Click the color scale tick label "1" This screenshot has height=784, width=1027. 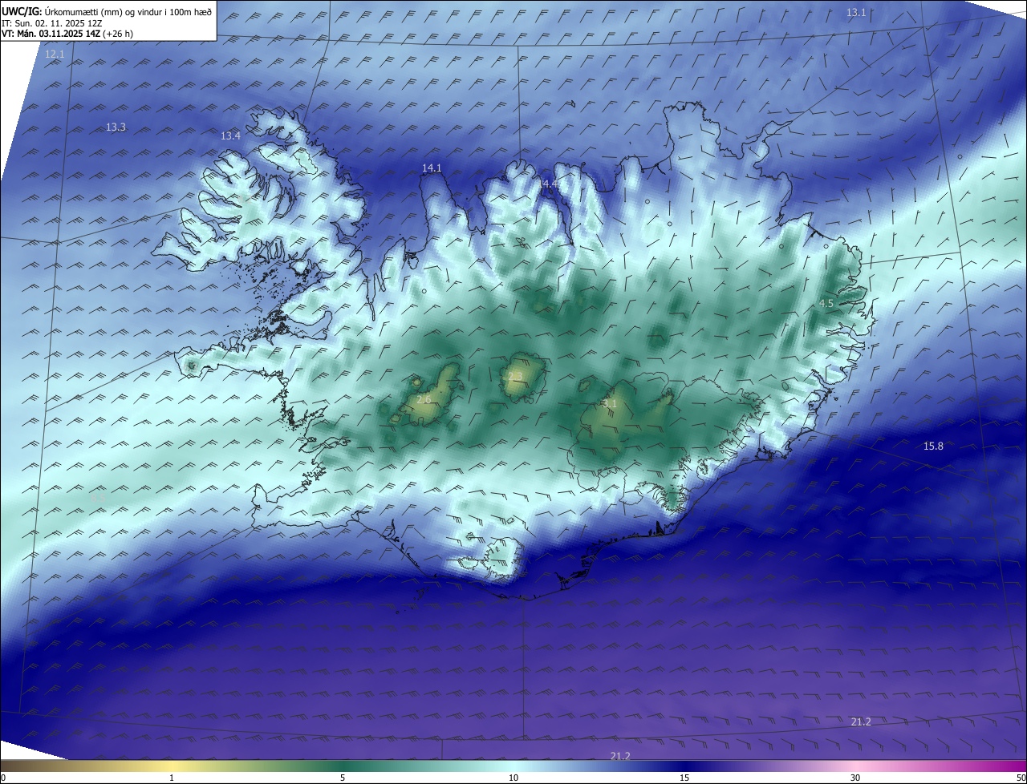coord(172,778)
